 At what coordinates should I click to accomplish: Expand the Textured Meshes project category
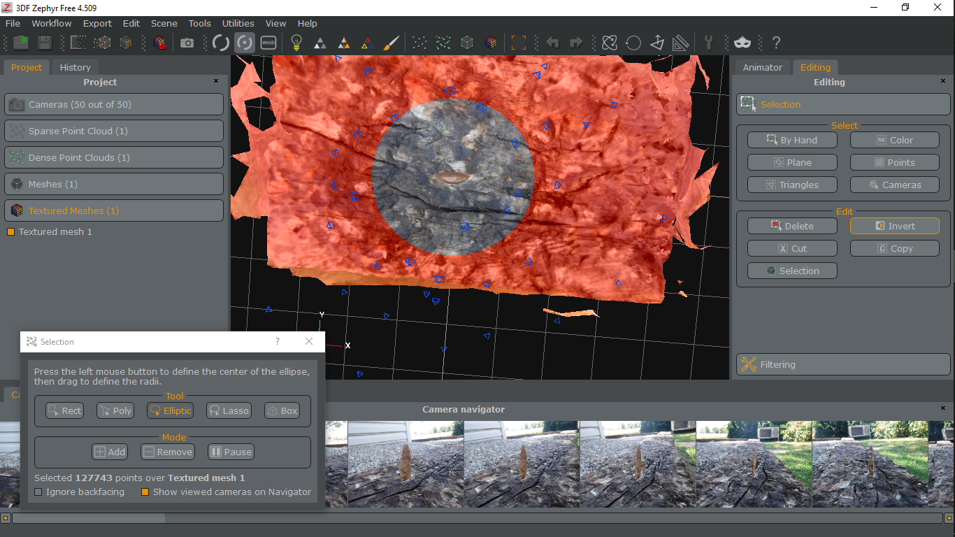click(x=114, y=210)
